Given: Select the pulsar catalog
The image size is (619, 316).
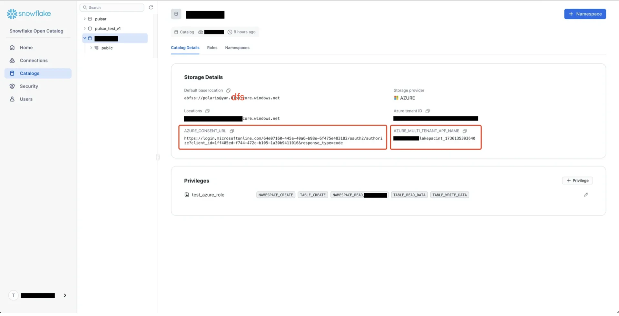Looking at the screenshot, I should pyautogui.click(x=101, y=19).
